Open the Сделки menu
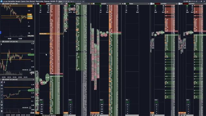This screenshot has width=206, height=116. 23,1
